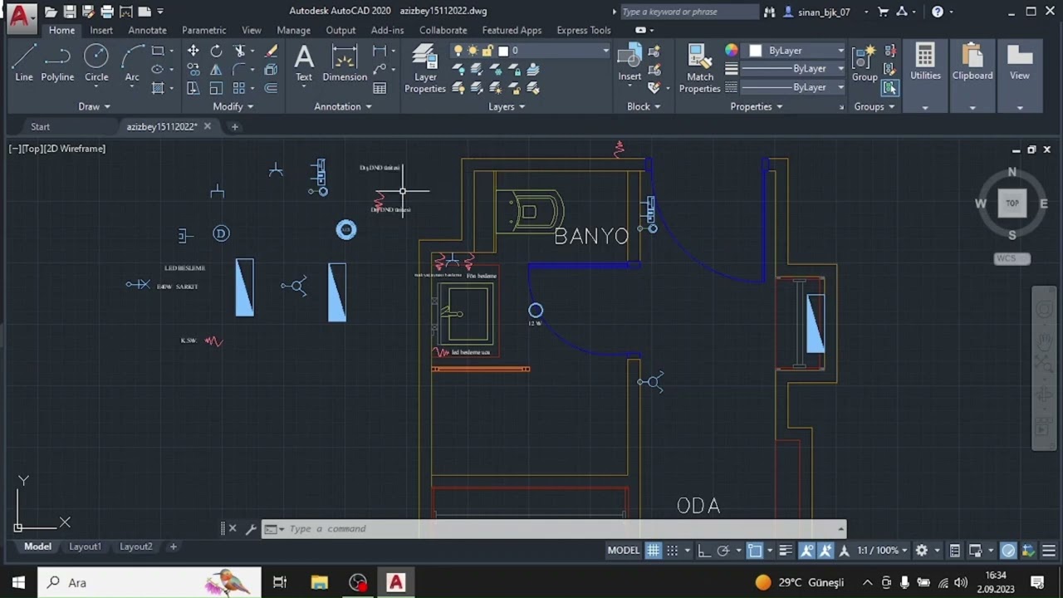Select the Copy tool icon
The image size is (1063, 598).
pyautogui.click(x=193, y=70)
